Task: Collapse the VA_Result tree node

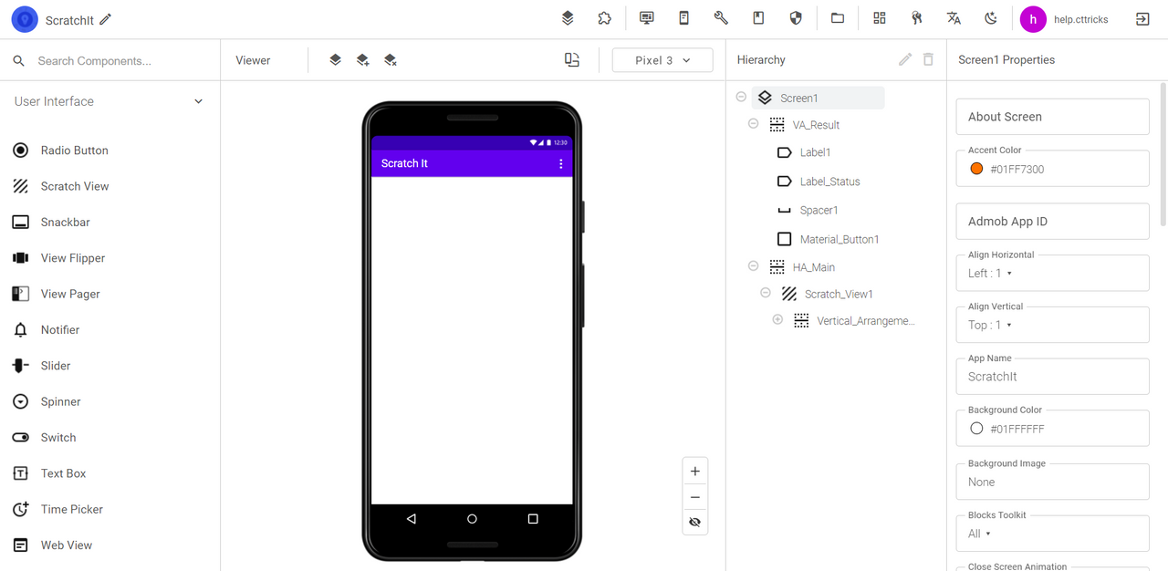Action: pyautogui.click(x=753, y=123)
